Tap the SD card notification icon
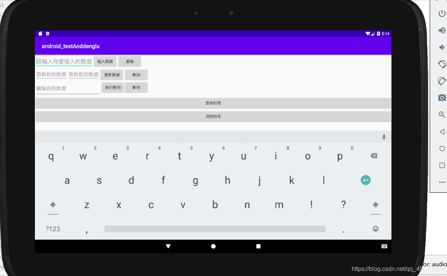The width and height of the screenshot is (447, 276). click(x=41, y=34)
